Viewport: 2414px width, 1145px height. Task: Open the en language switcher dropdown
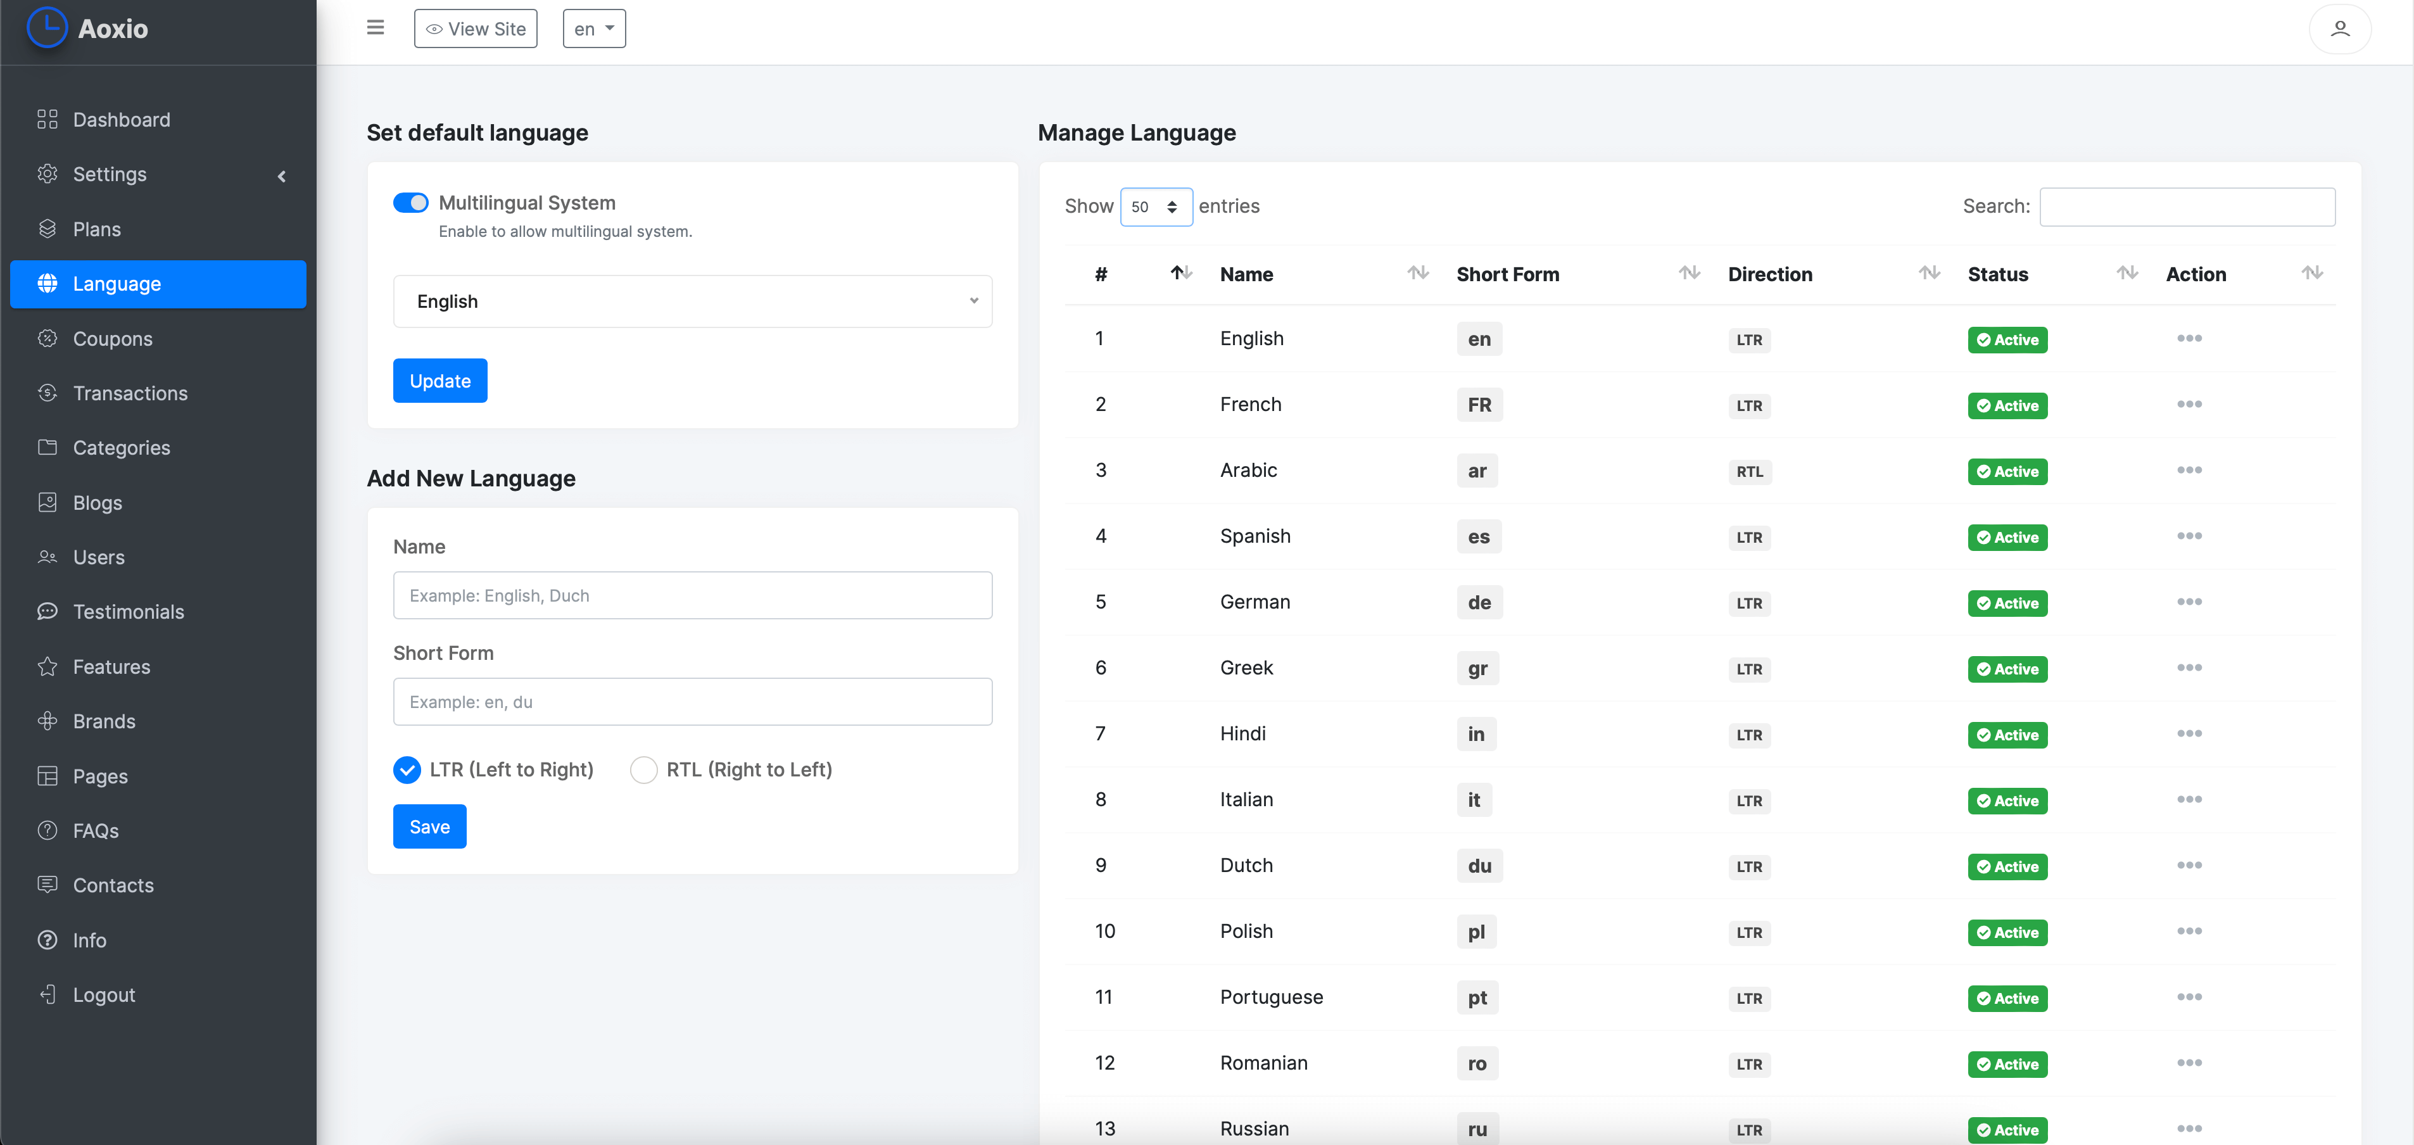[x=593, y=29]
